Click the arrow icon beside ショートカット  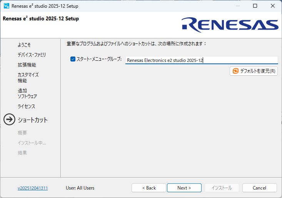(x=9, y=120)
